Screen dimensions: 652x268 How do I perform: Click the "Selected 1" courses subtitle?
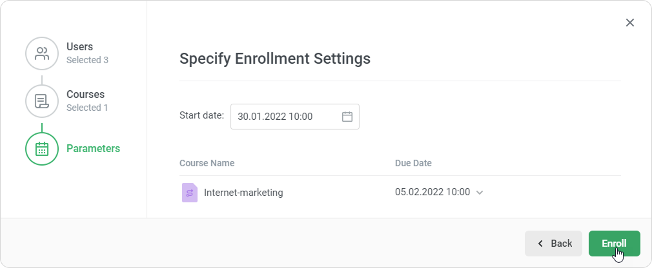coord(87,108)
